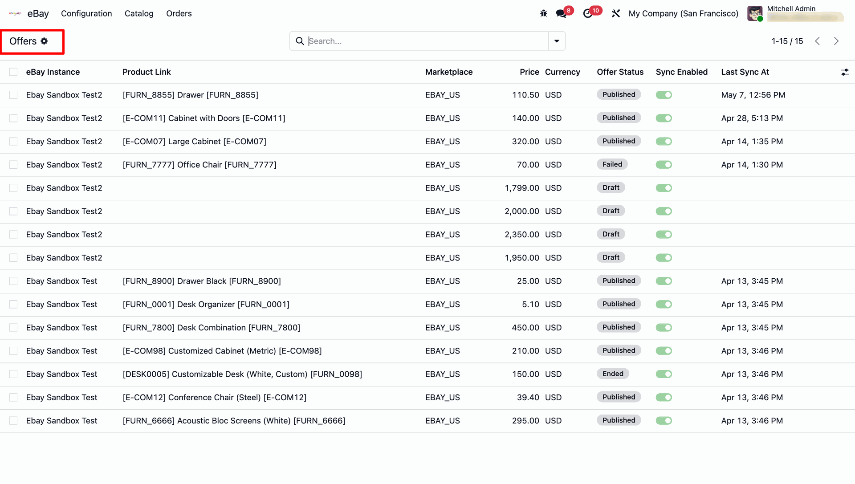Open the Customized Cabinet (Metric) product link

[222, 351]
